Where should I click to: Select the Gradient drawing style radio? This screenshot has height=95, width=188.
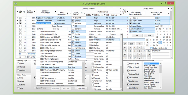(x=18, y=70)
